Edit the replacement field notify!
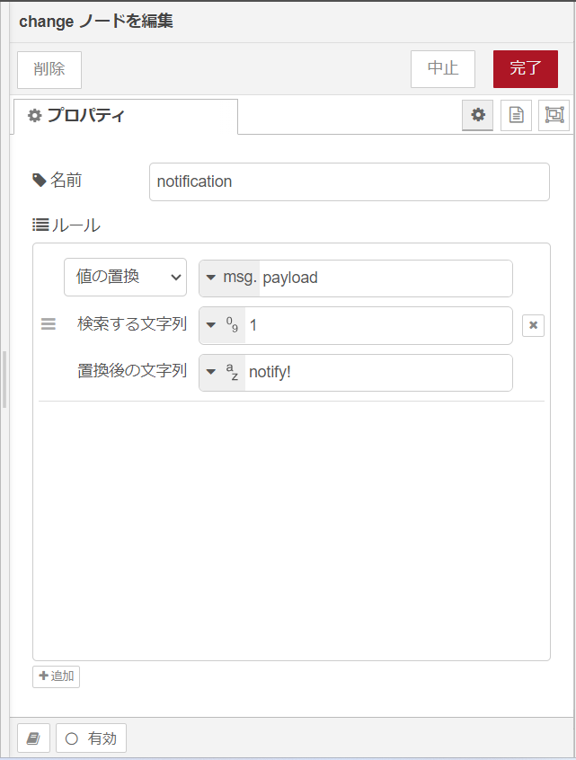 pyautogui.click(x=378, y=372)
